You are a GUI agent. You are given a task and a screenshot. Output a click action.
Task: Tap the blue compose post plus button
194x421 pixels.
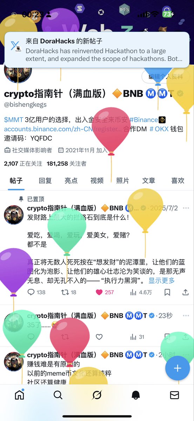tap(178, 368)
